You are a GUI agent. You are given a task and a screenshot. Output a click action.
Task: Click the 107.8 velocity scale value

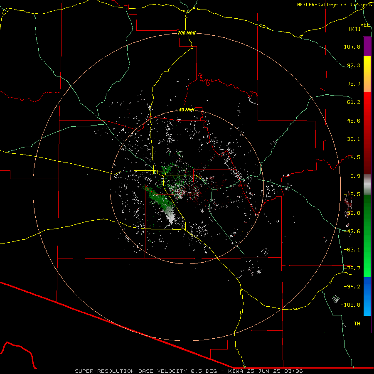tap(352, 47)
